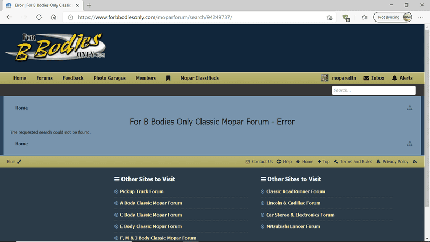Click the upper Home breadcrumb link

click(x=21, y=108)
